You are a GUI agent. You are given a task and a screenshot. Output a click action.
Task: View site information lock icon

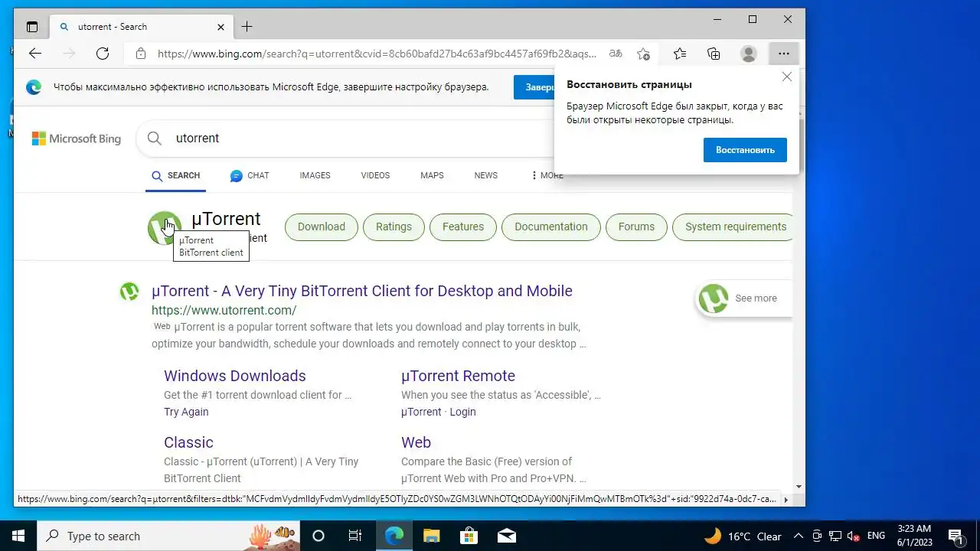[x=140, y=54]
